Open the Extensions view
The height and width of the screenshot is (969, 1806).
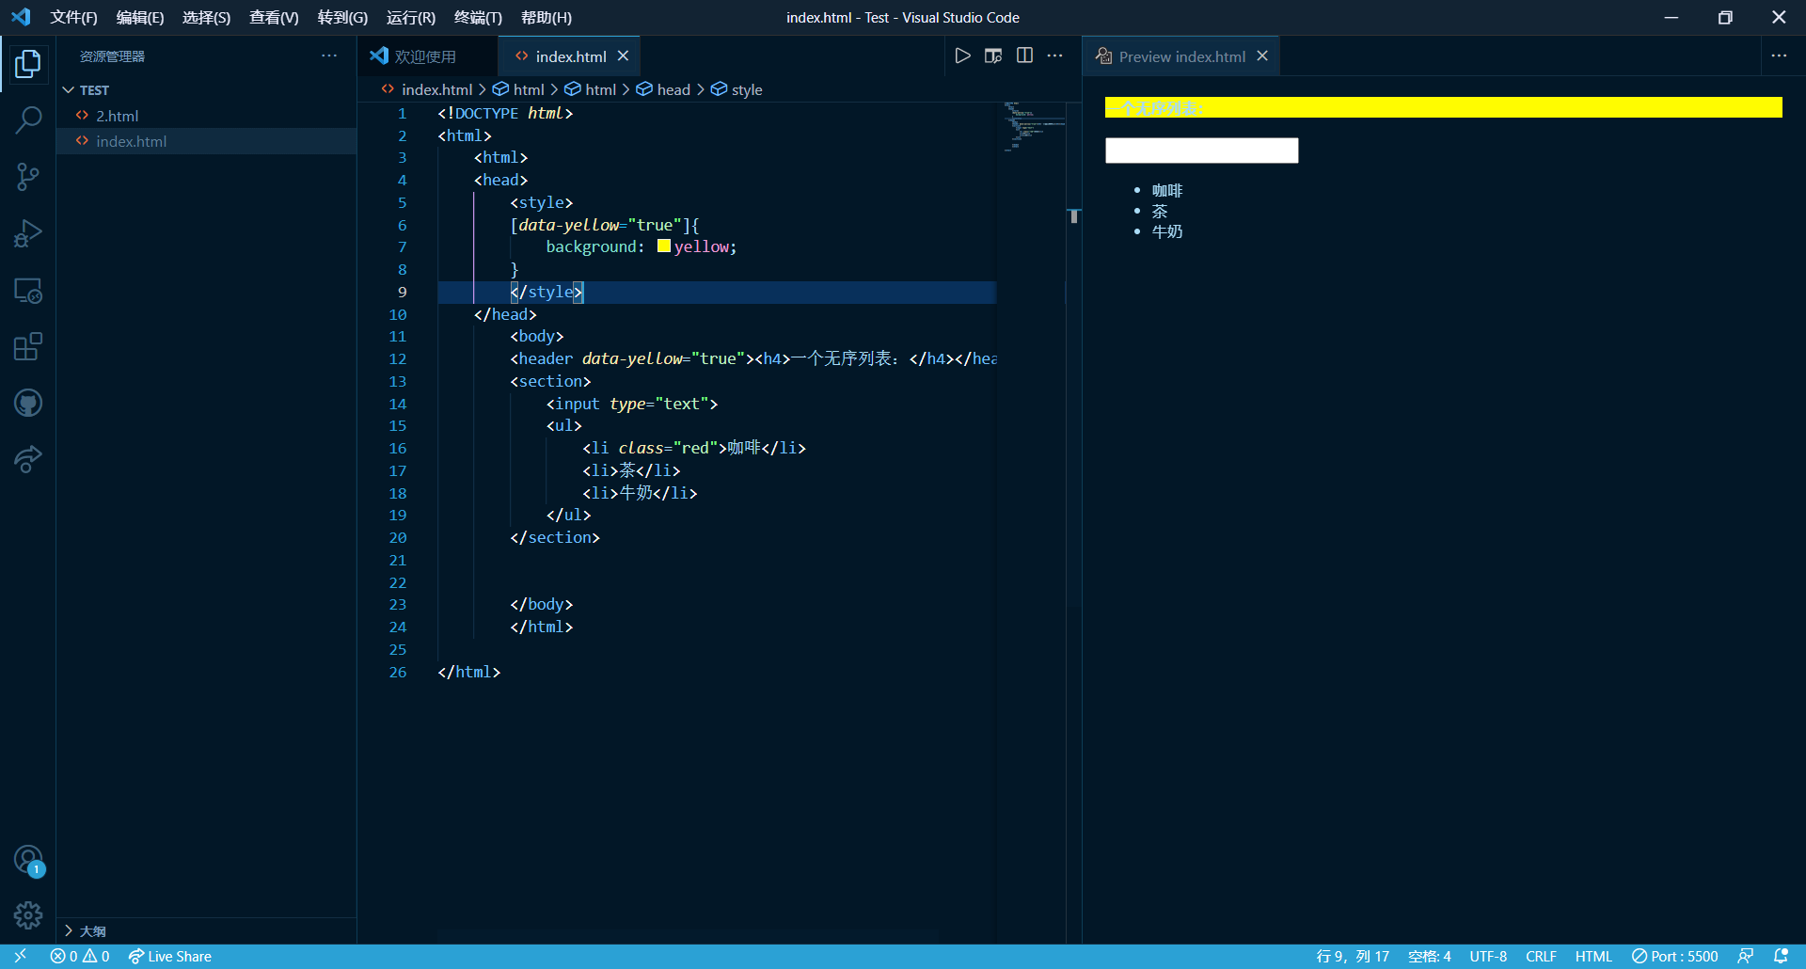click(28, 347)
